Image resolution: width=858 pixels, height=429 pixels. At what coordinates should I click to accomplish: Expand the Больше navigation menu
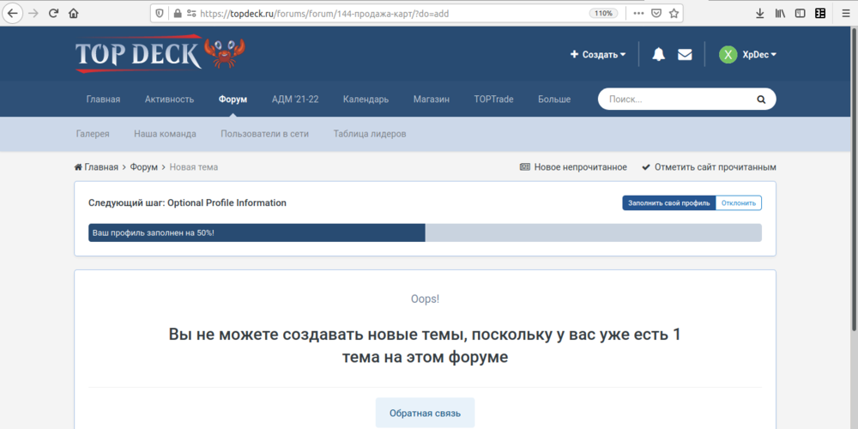coord(554,99)
